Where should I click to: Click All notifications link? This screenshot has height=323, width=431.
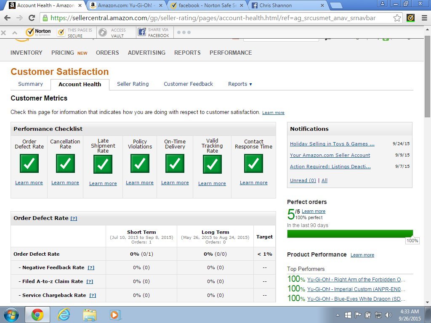click(x=325, y=180)
